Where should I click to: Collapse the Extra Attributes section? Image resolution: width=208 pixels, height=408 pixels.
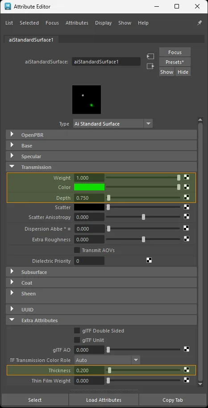tap(12, 320)
